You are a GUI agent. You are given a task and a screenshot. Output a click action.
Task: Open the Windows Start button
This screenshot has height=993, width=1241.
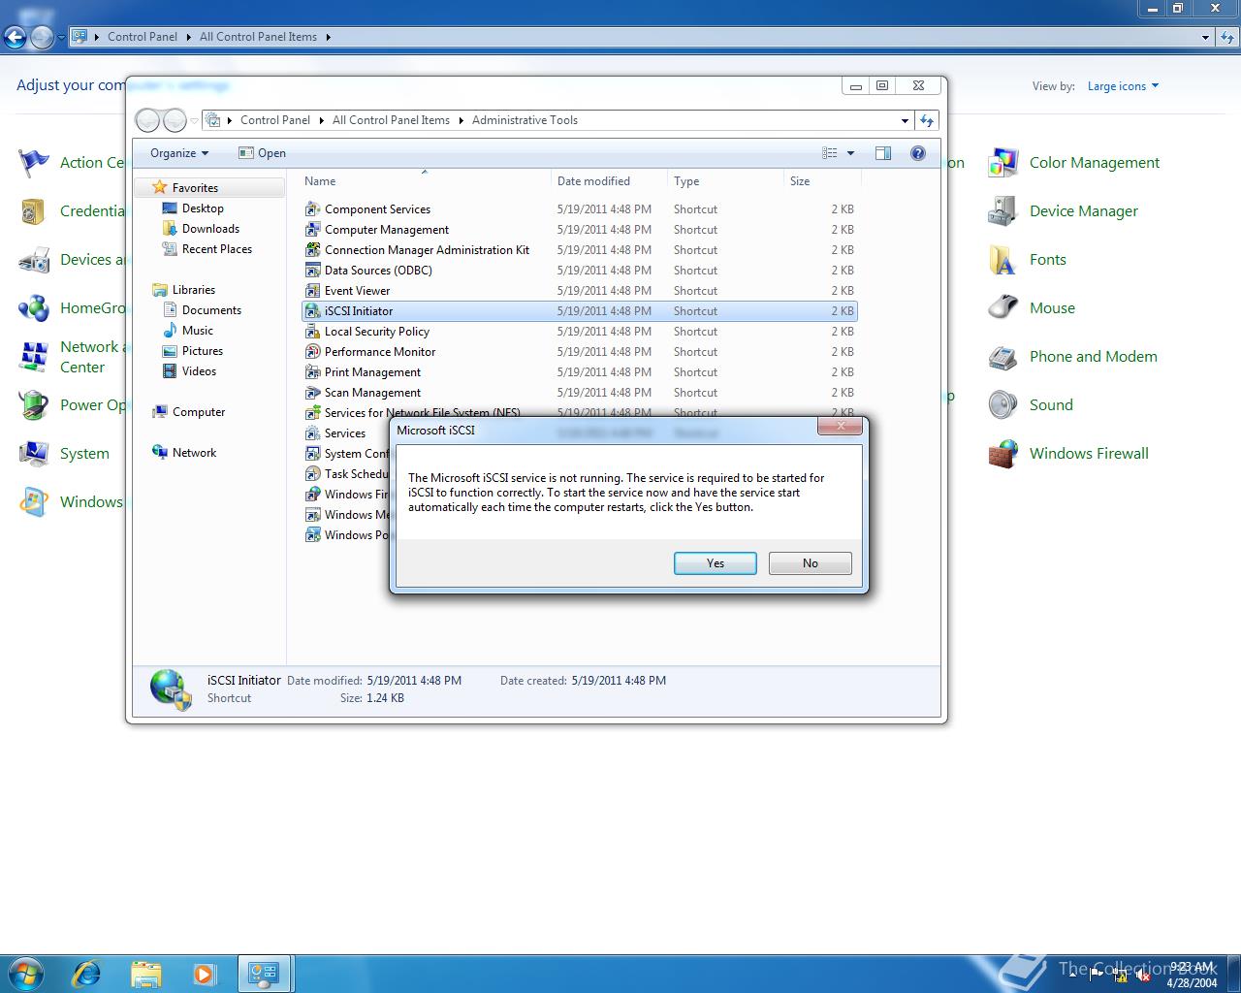coord(24,973)
